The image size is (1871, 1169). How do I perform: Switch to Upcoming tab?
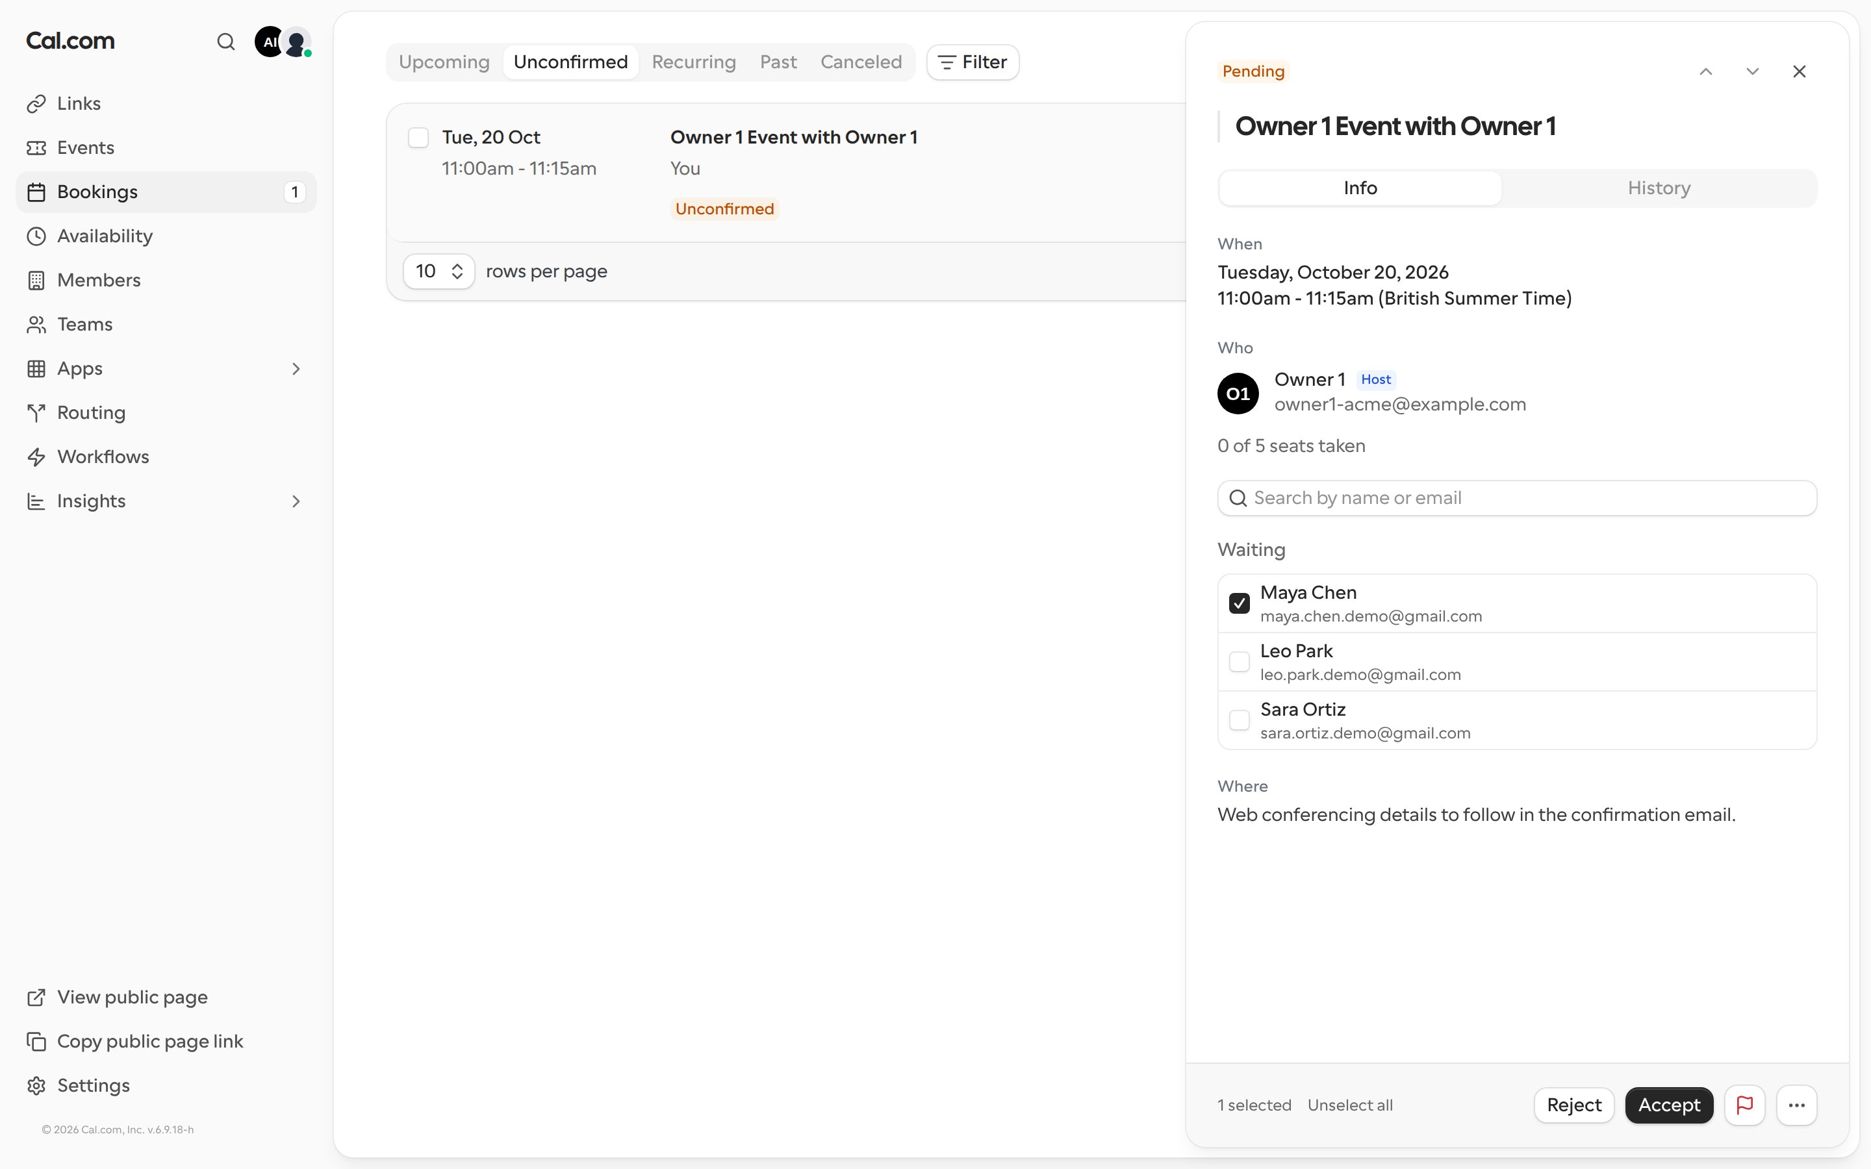tap(444, 62)
